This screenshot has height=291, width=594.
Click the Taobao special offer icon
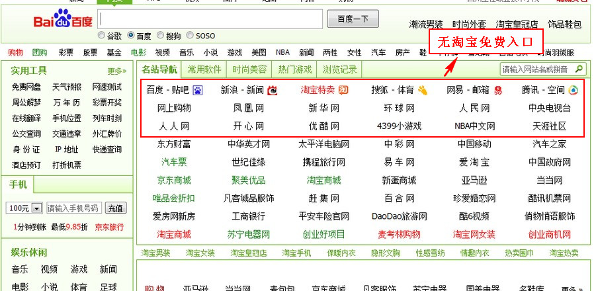343,90
